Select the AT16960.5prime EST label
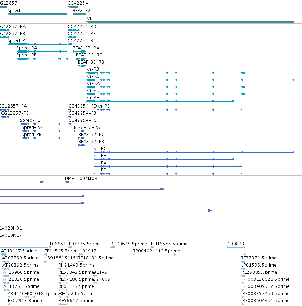 click(x=21, y=272)
